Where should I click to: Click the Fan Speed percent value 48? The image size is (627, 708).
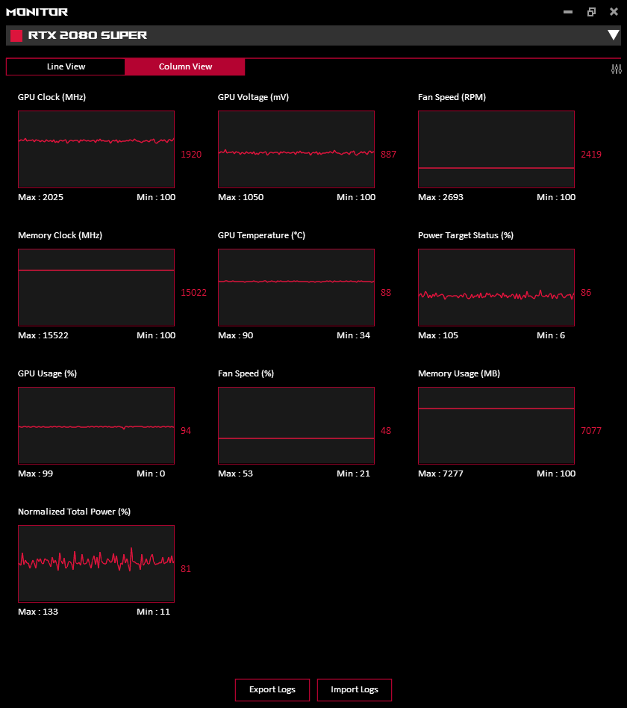point(386,431)
